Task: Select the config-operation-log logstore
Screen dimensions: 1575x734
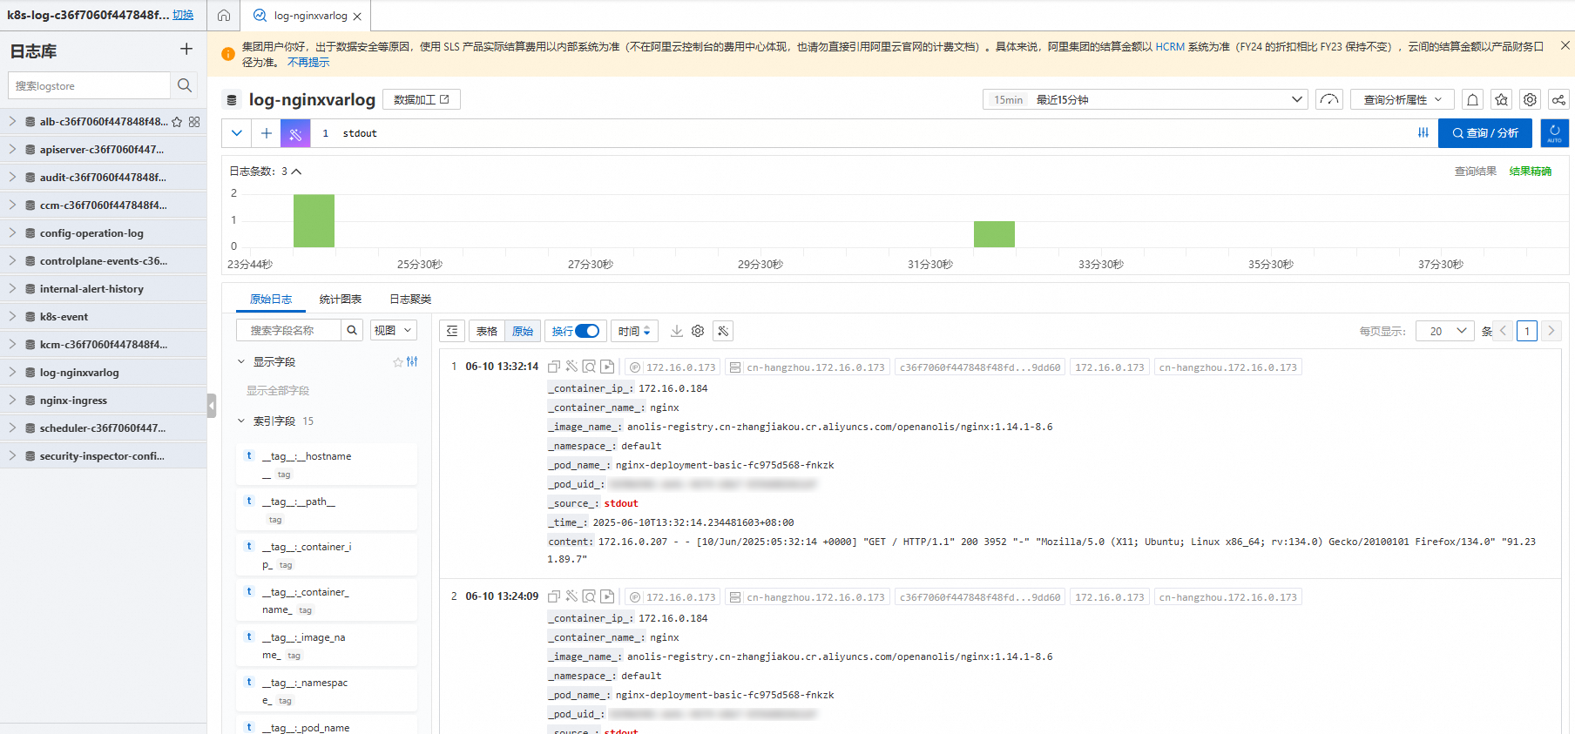Action: coord(91,232)
